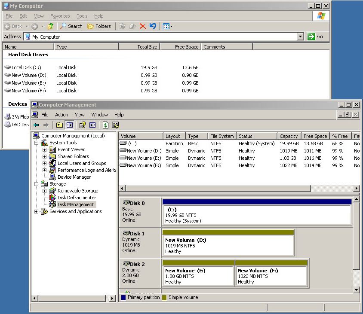The width and height of the screenshot is (363, 314).
Task: Click the Disk 2 label box
Action: (x=140, y=273)
